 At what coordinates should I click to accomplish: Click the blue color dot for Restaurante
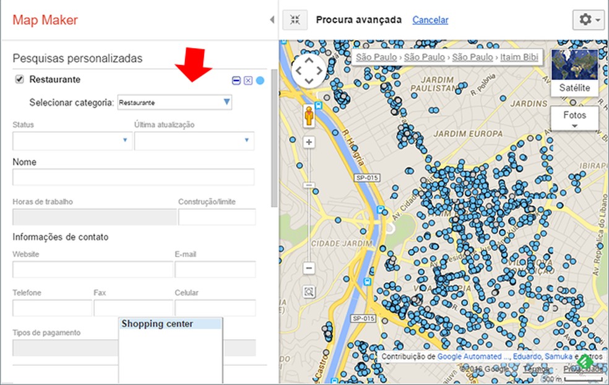click(x=260, y=80)
